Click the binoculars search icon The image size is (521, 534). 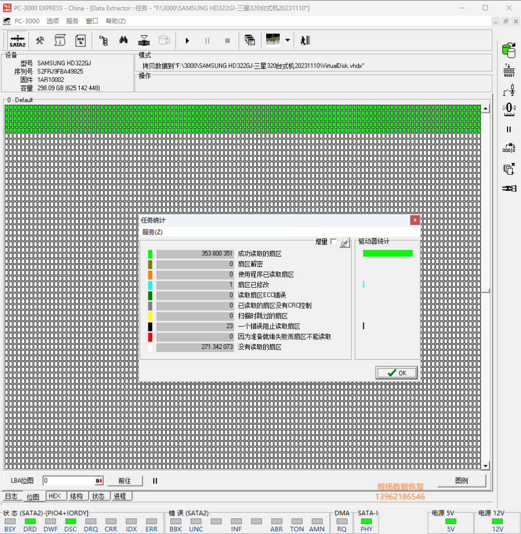pyautogui.click(x=123, y=41)
